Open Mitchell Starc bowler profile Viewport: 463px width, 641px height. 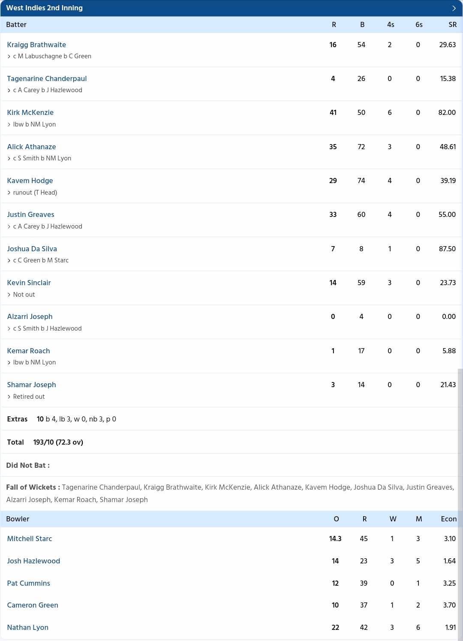point(30,539)
